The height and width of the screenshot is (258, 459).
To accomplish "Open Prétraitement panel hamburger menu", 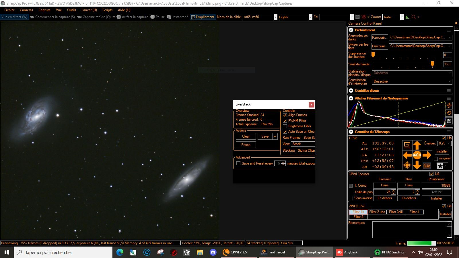I will pyautogui.click(x=449, y=30).
